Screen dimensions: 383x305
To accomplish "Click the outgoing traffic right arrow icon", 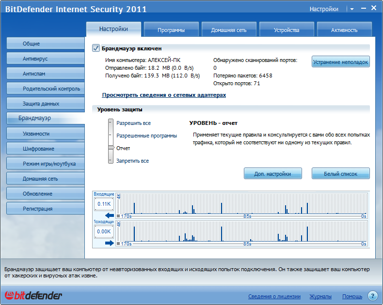I will pyautogui.click(x=110, y=243).
